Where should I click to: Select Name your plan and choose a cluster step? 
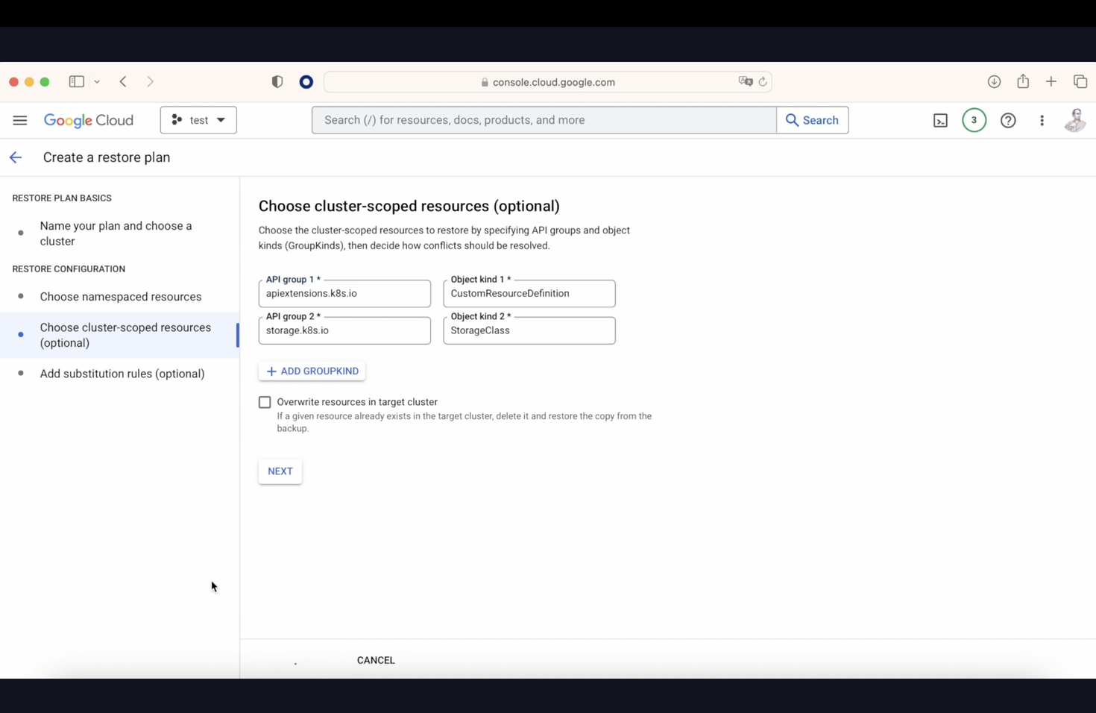119,233
